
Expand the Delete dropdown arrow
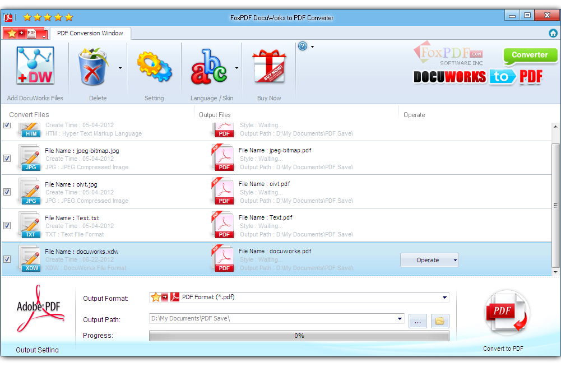pyautogui.click(x=120, y=68)
